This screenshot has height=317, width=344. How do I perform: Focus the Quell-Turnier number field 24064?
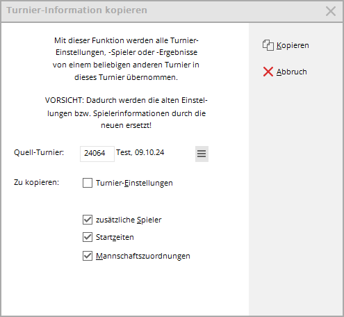click(x=97, y=154)
